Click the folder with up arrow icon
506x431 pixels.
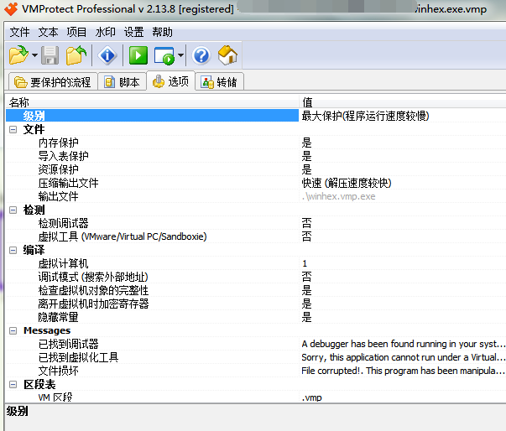76,55
